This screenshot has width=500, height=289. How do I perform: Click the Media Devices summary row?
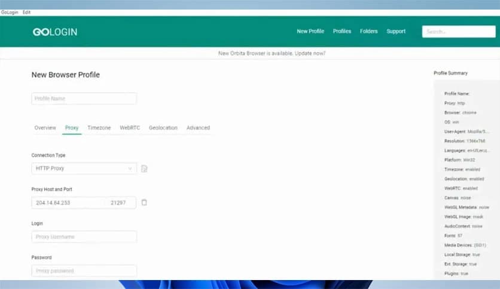tap(465, 245)
